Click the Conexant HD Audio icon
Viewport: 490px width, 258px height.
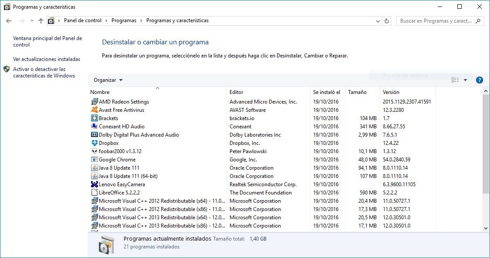[95, 126]
